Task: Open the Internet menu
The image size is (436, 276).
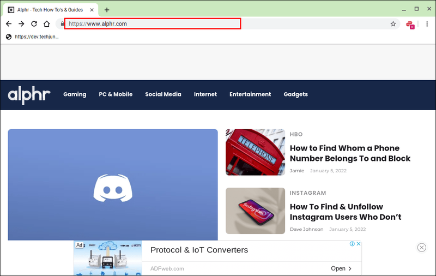Action: [205, 94]
